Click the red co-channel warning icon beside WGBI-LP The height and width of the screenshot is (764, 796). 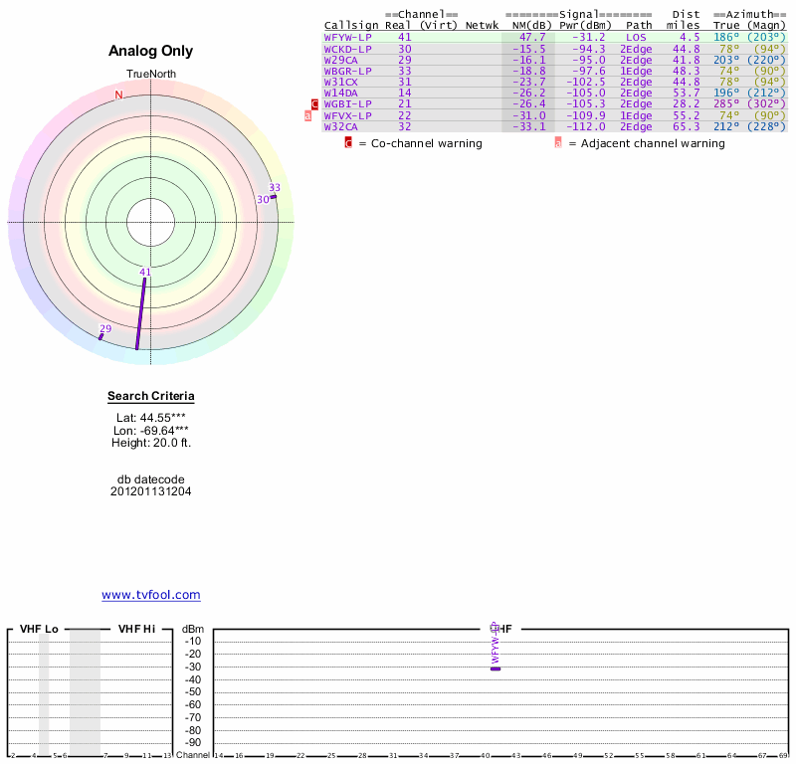pyautogui.click(x=315, y=103)
